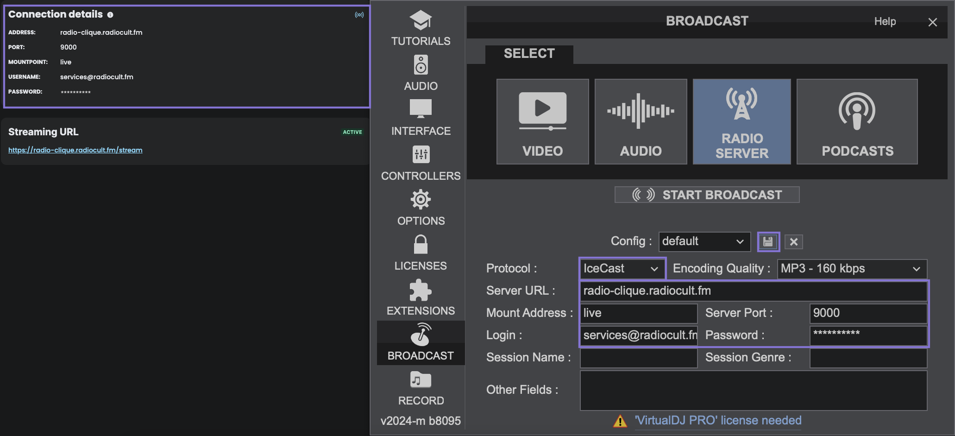This screenshot has height=436, width=955.
Task: Open the Protocol IceCast dropdown
Action: (622, 268)
